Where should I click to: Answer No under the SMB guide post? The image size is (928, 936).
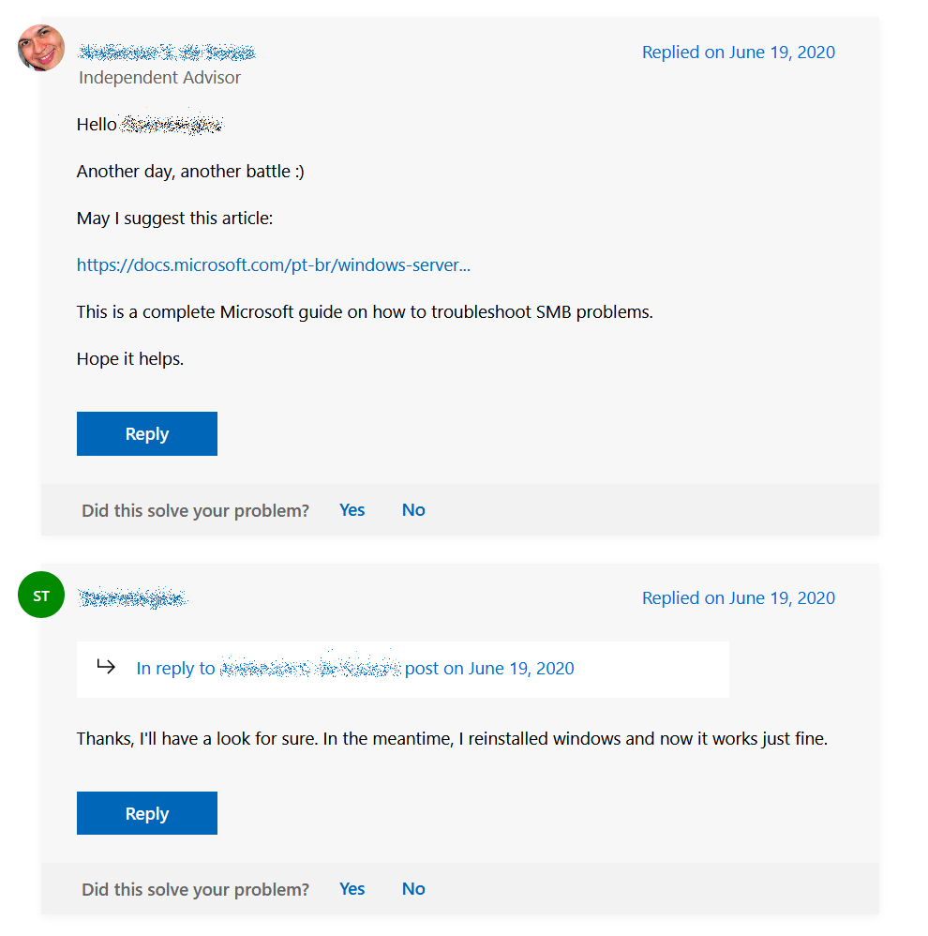click(x=413, y=510)
